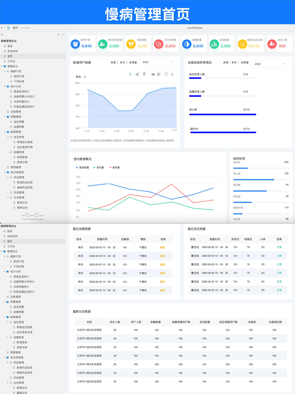Click Local Preview title text
The image size is (295, 394).
[x=195, y=28]
